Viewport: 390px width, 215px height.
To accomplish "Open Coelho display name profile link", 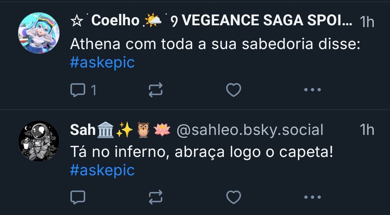I will (211, 20).
